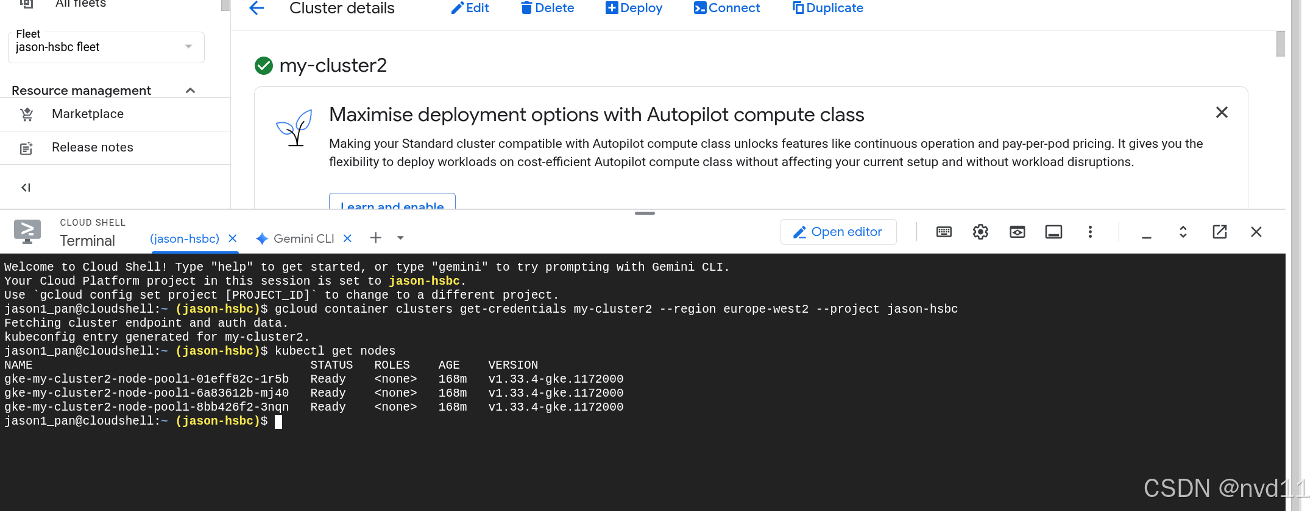This screenshot has height=511, width=1313.
Task: Click the STATUS column header in terminal
Action: click(331, 365)
